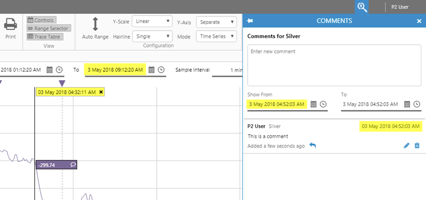The height and width of the screenshot is (200, 426).
Task: Open the Y-Scale Linear dropdown
Action: point(152,21)
